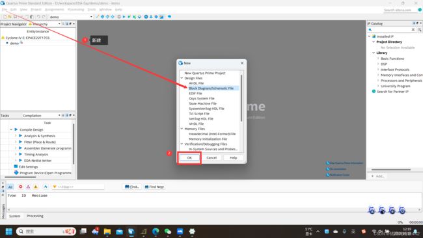Clear the IP Catalog search with X icon
The height and width of the screenshot is (238, 423).
point(413,30)
